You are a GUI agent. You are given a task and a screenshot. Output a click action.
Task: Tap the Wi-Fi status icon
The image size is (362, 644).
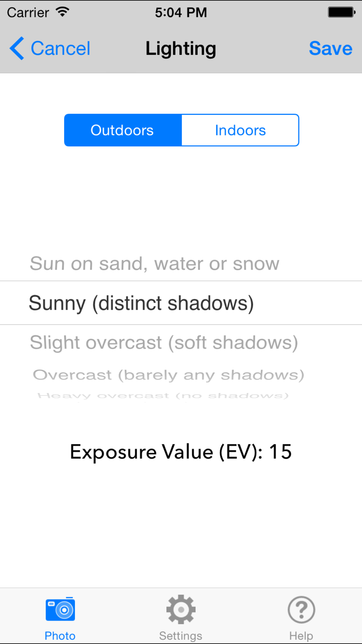tap(62, 12)
